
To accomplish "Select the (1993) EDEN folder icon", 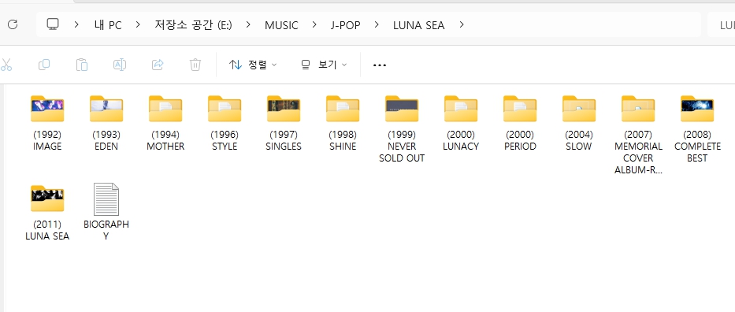I will point(106,109).
